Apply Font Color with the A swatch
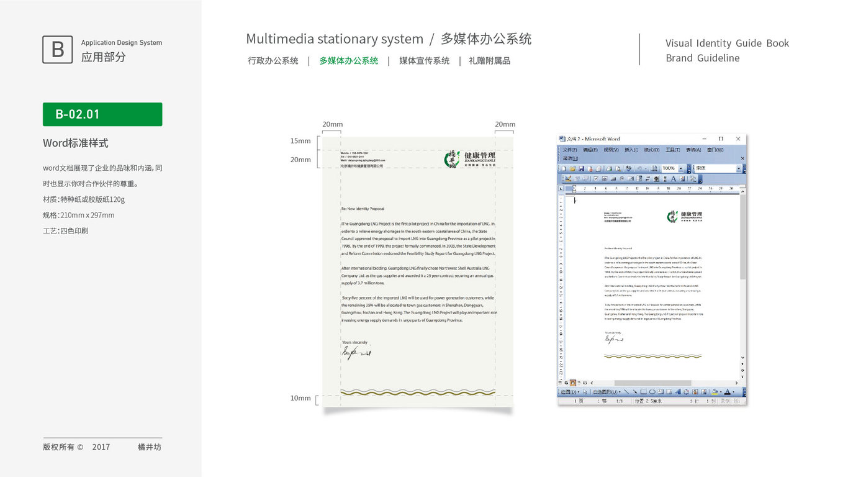The width and height of the screenshot is (848, 477). click(x=728, y=392)
